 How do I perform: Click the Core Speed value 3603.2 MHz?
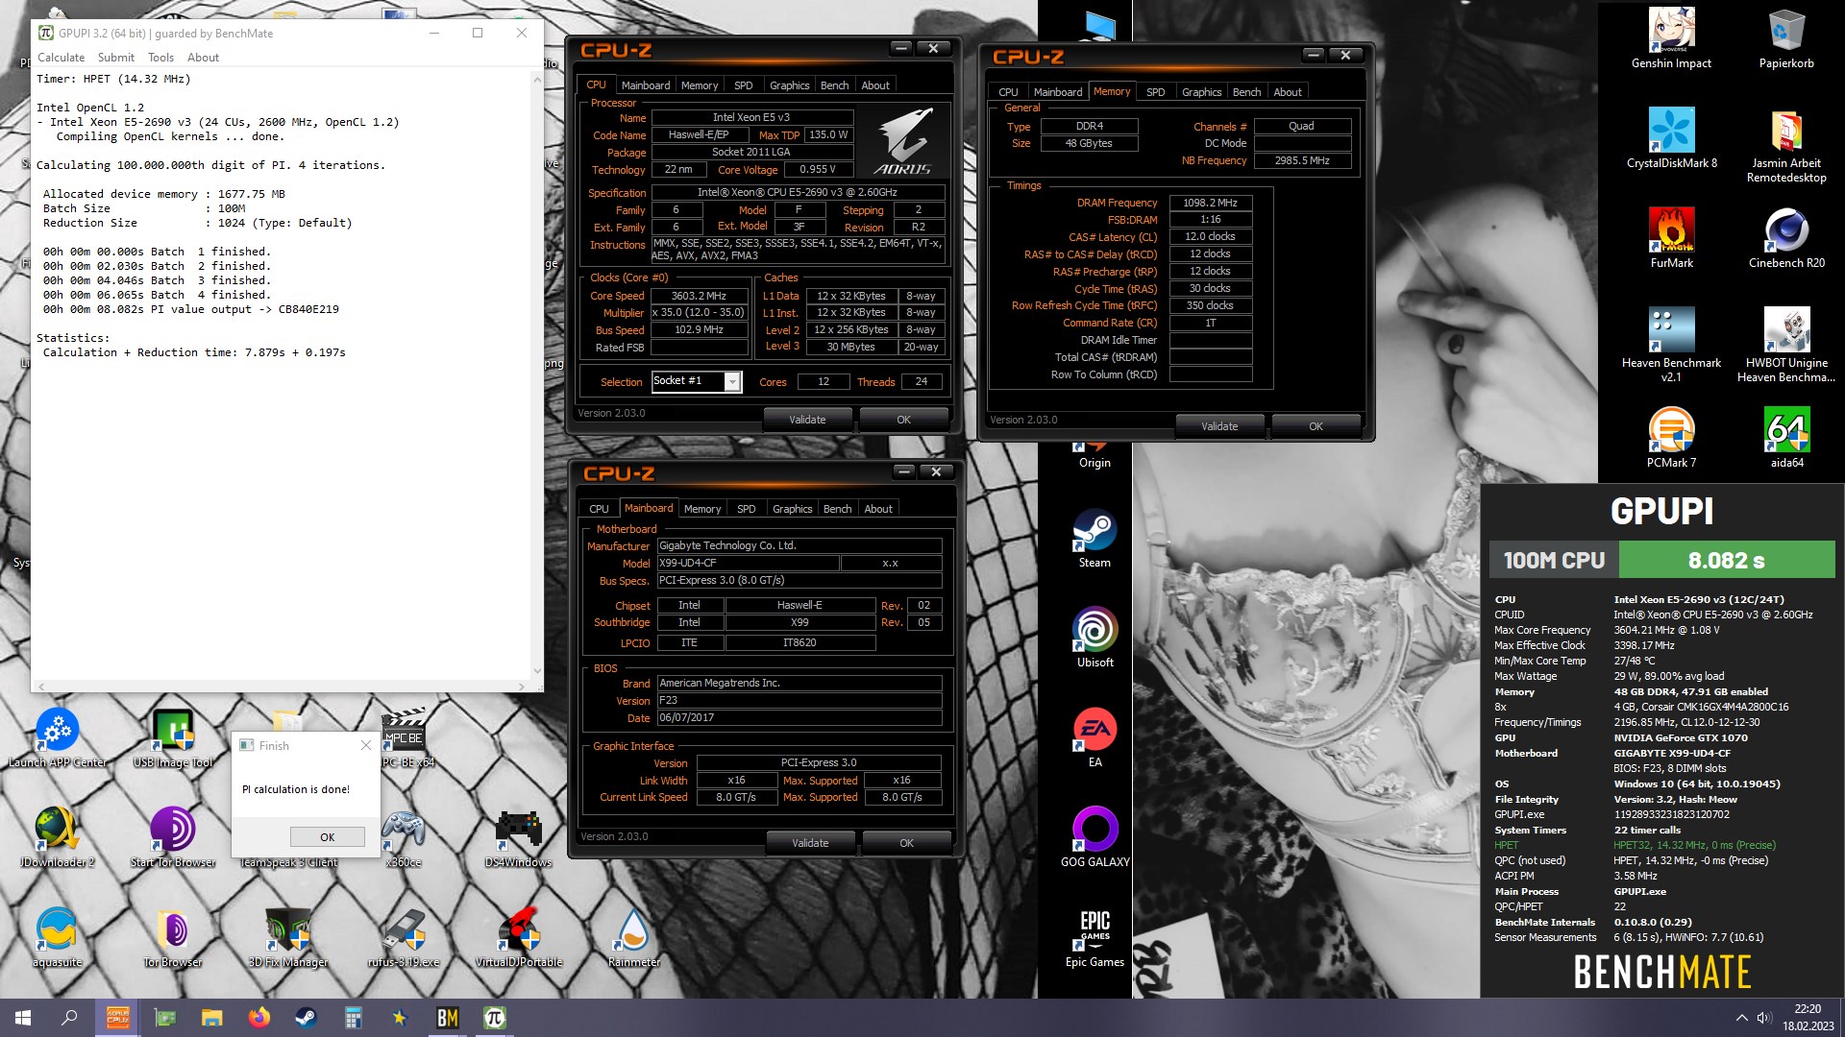[x=699, y=296]
